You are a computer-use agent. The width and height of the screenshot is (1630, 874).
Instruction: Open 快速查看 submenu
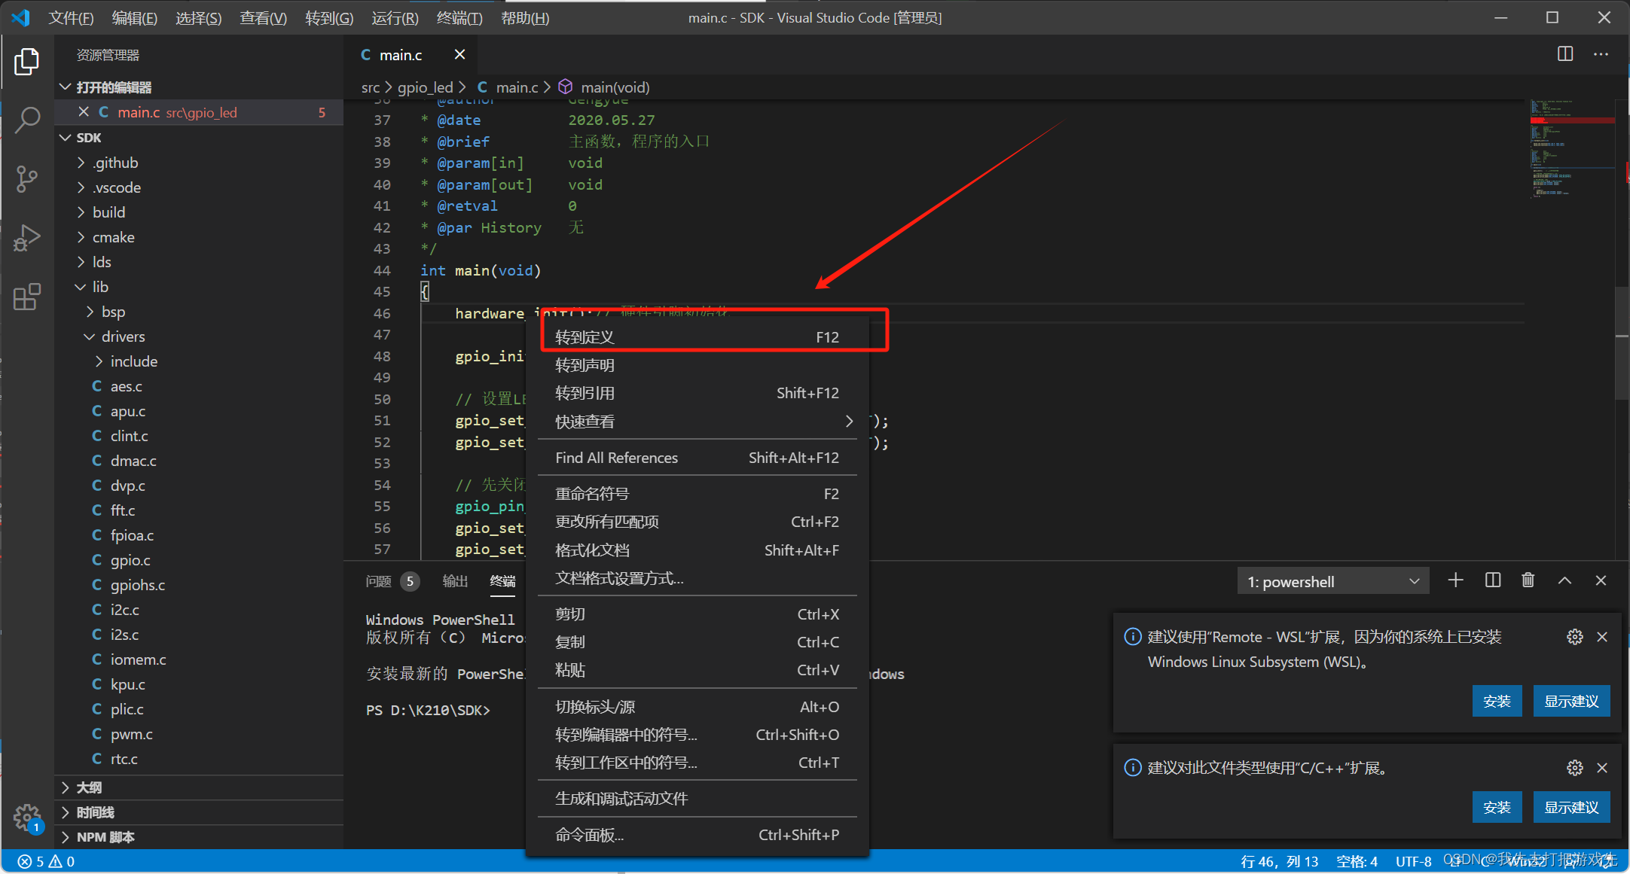697,422
